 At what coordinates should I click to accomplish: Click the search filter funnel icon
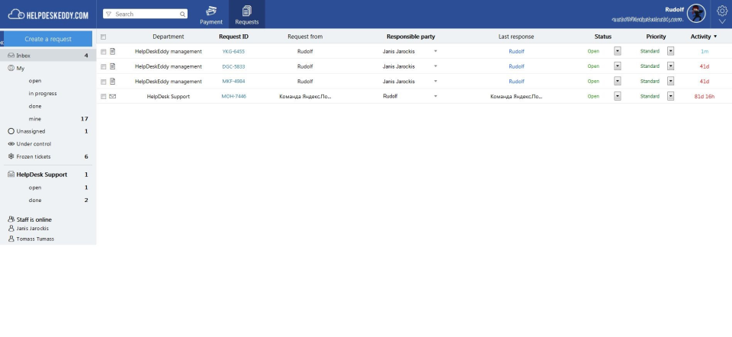[109, 14]
